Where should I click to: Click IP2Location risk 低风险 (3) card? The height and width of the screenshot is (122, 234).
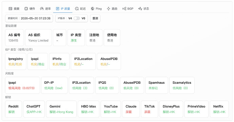(x=81, y=85)
